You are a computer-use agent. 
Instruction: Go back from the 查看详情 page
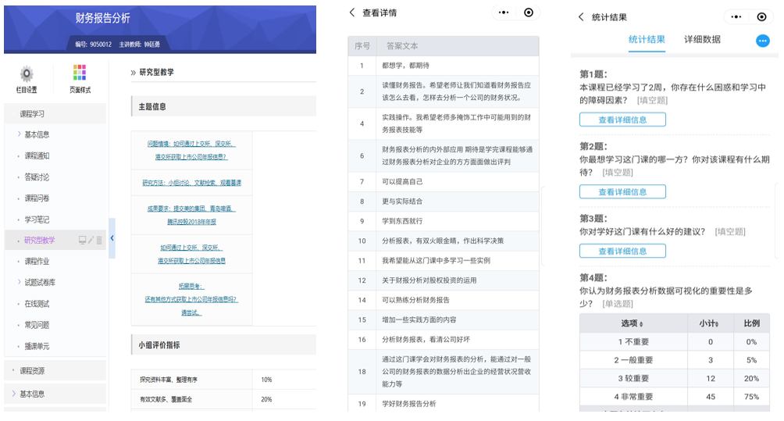[352, 12]
